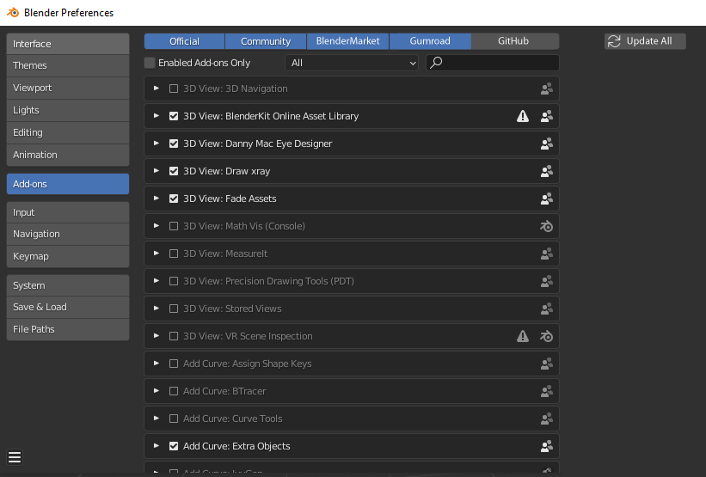The width and height of the screenshot is (706, 477).
Task: Open the Interface preferences section
Action: [68, 44]
